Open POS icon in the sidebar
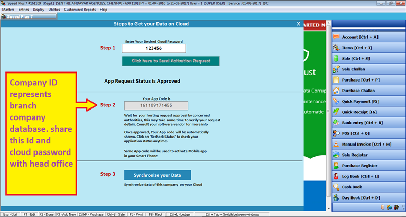Image resolution: width=406 pixels, height=217 pixels. point(336,133)
